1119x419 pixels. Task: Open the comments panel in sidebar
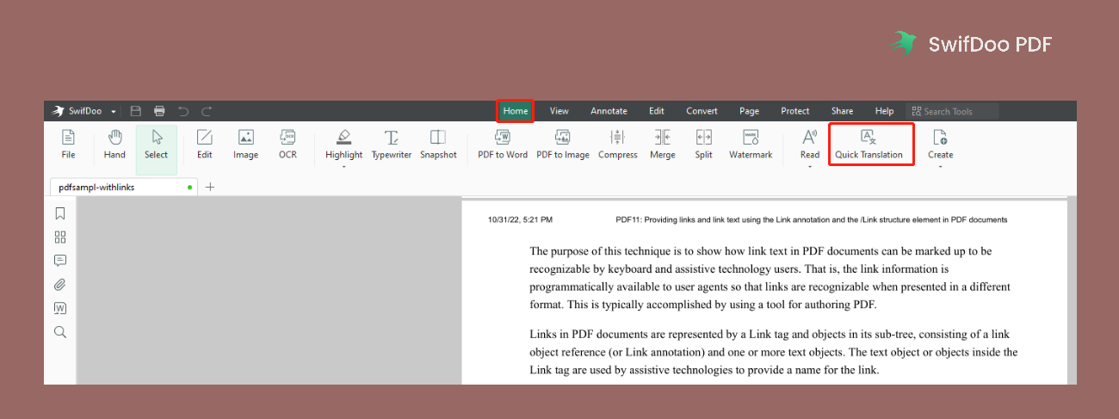(x=60, y=261)
